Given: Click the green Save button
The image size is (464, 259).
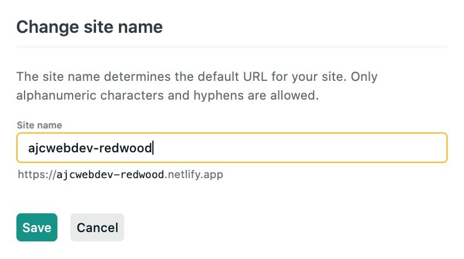Looking at the screenshot, I should point(37,227).
